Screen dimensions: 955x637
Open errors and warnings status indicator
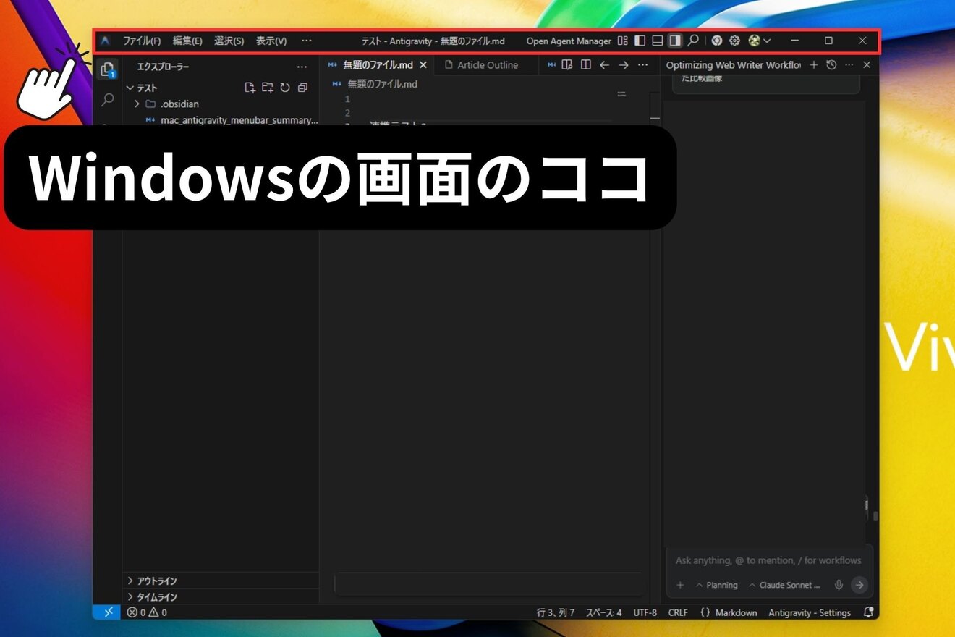[x=147, y=612]
